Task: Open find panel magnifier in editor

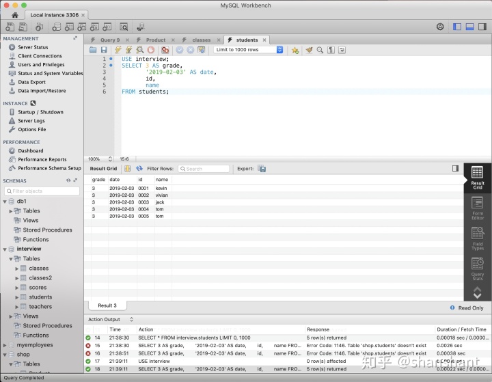Action: (320, 50)
